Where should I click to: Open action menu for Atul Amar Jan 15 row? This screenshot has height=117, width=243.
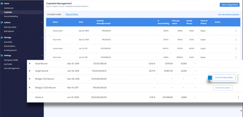[236, 57]
